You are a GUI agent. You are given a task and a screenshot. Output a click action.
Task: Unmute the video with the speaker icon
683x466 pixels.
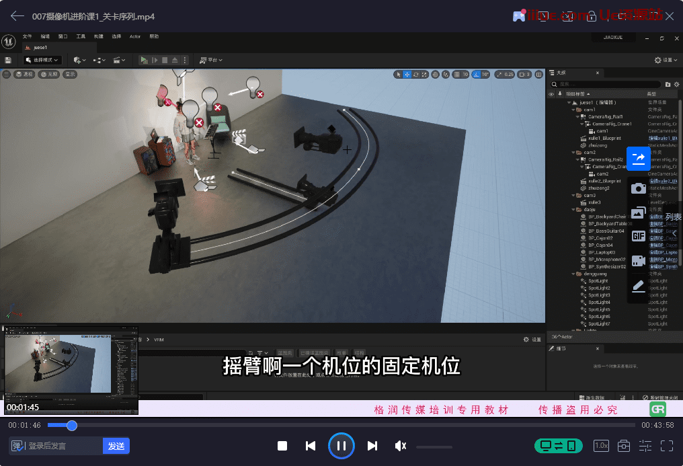[401, 446]
